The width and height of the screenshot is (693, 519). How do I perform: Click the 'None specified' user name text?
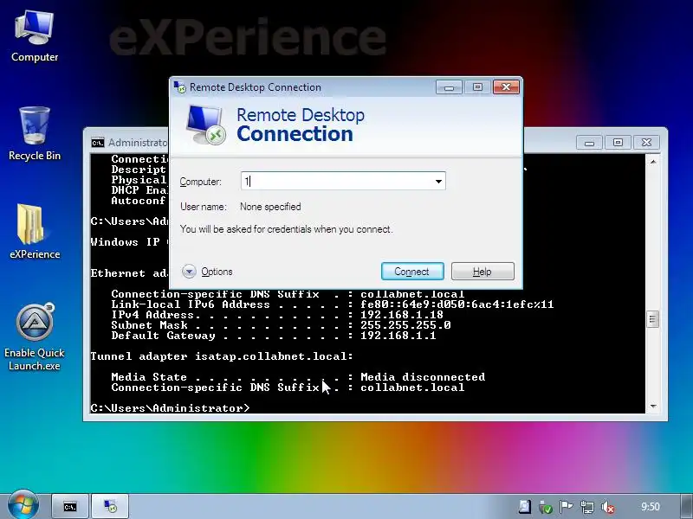(270, 207)
